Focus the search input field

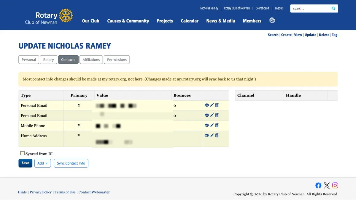(x=310, y=9)
